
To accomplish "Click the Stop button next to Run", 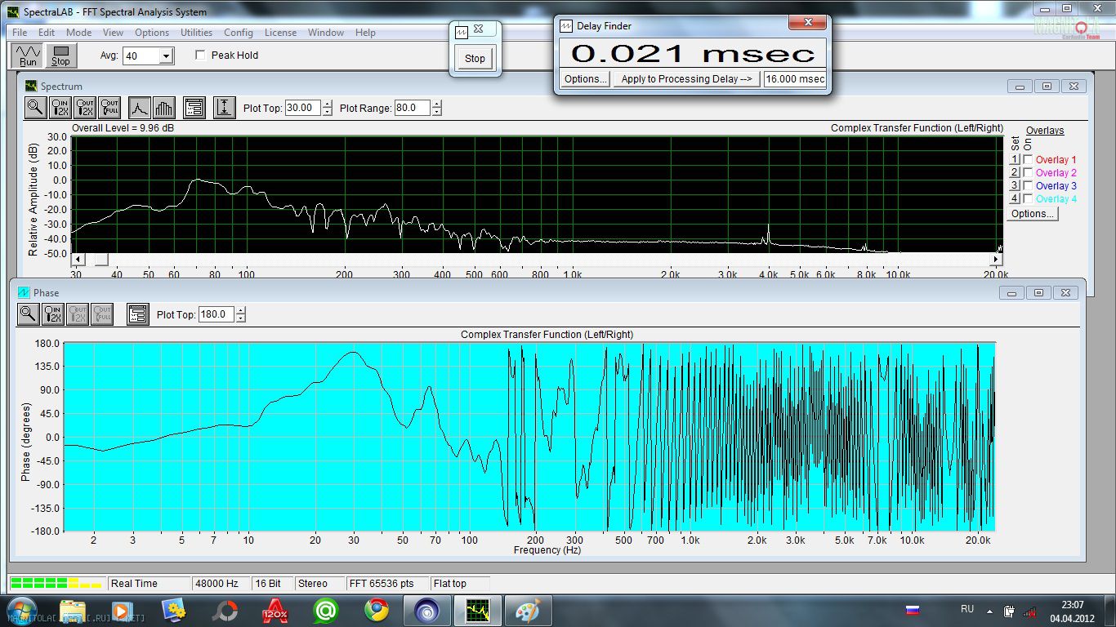I will point(61,56).
